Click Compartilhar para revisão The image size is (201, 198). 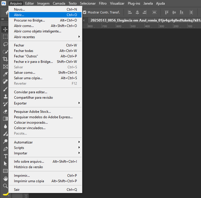tap(45, 98)
